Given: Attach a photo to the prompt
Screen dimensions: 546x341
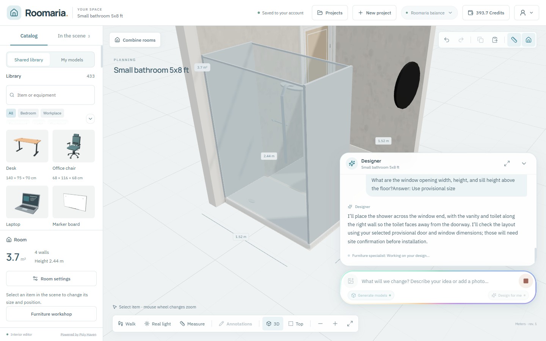Looking at the screenshot, I should [351, 281].
